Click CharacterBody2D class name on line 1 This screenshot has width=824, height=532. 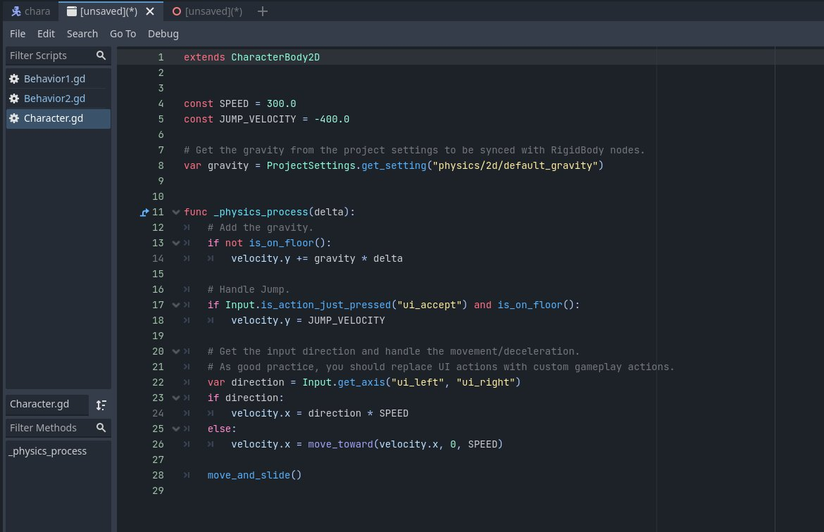coord(275,57)
